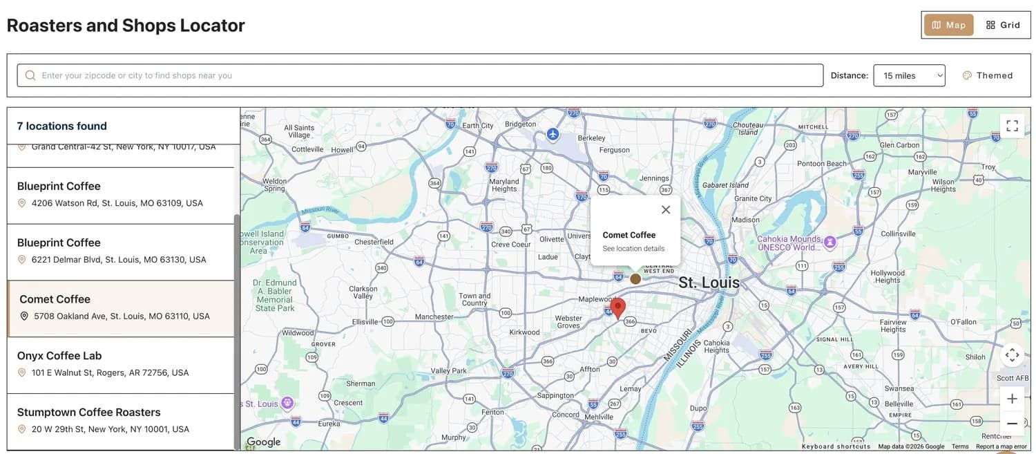Viewport: 1036px width, 454px height.
Task: Click the Themed button
Action: point(988,75)
